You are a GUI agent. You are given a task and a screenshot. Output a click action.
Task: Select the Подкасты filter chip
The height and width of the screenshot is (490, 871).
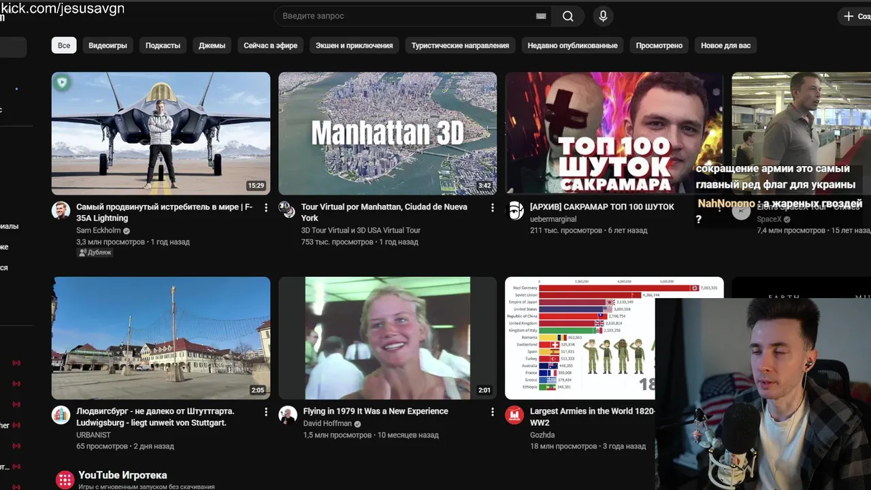point(163,46)
